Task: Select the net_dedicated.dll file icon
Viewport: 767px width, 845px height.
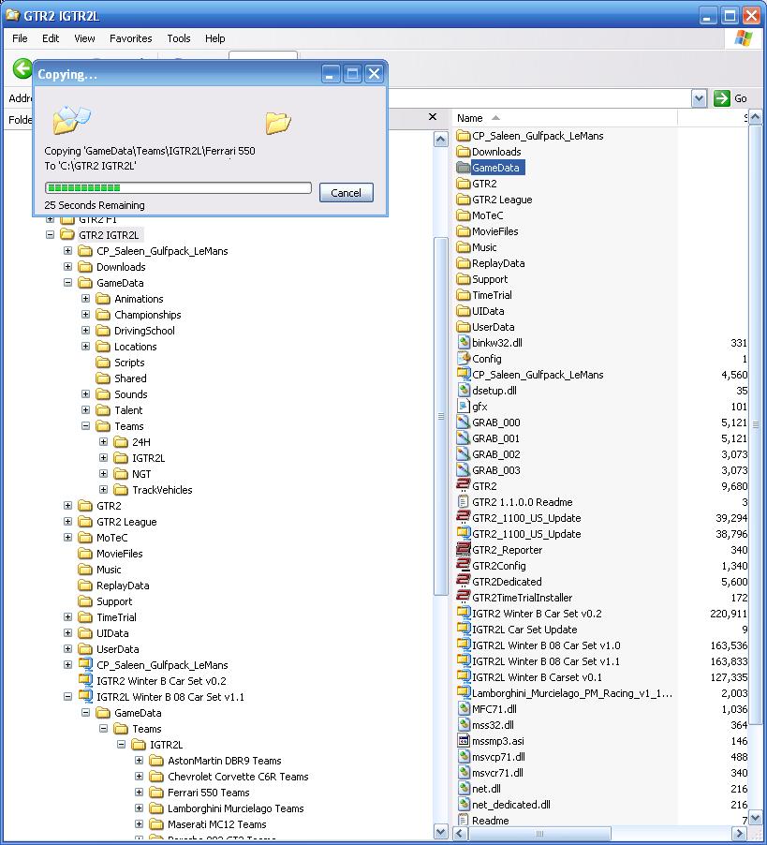Action: click(x=464, y=804)
